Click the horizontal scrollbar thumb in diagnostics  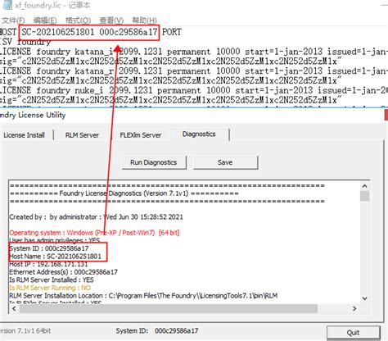[x=169, y=308]
